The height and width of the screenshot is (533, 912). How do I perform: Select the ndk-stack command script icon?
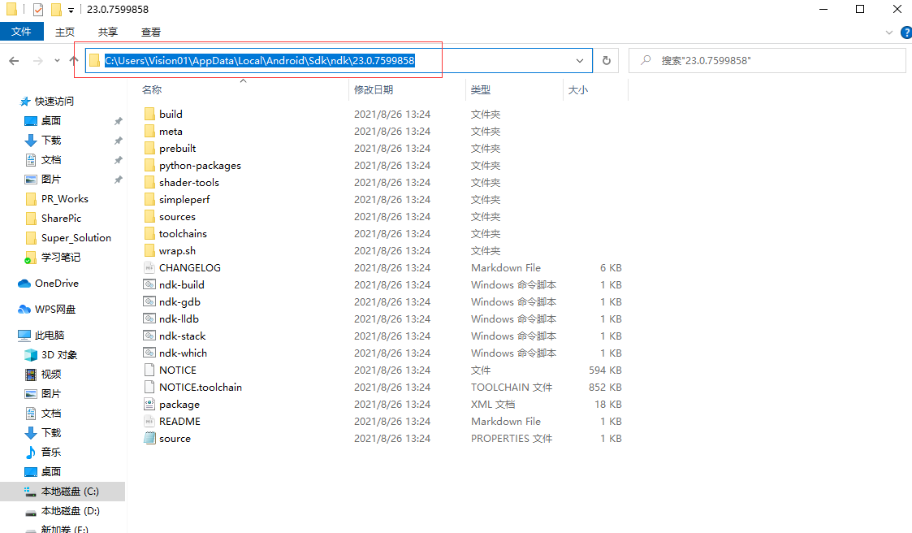click(x=149, y=336)
